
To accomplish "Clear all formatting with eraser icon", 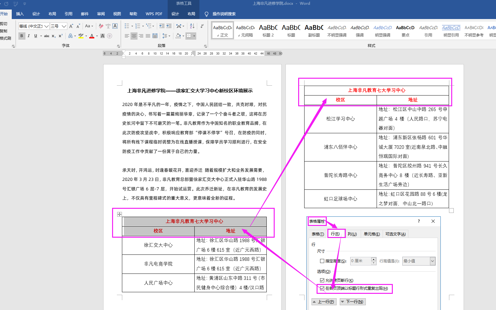I will coord(101,26).
